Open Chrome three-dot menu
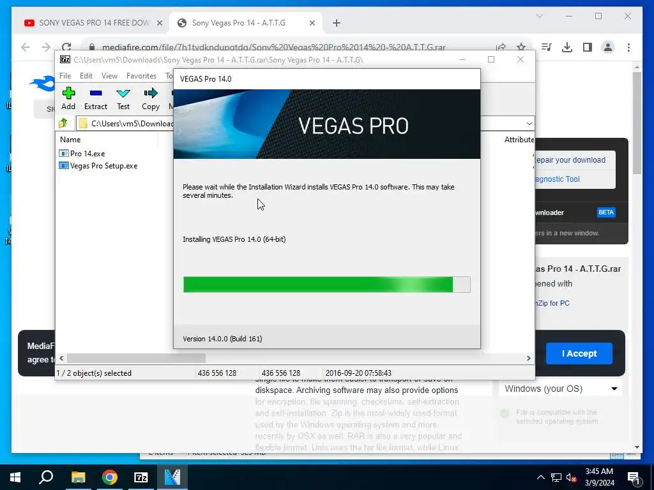The height and width of the screenshot is (490, 654). click(628, 47)
